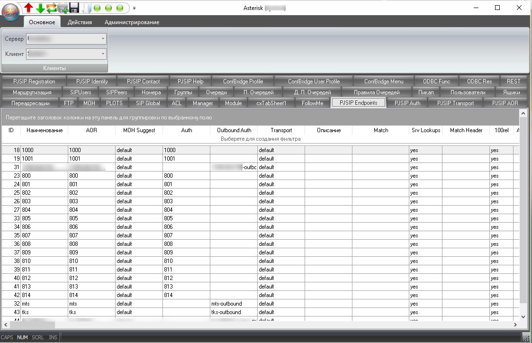Viewport: 532px width, 343px height.
Task: Select the 'mts-outbound' cell
Action: point(234,304)
